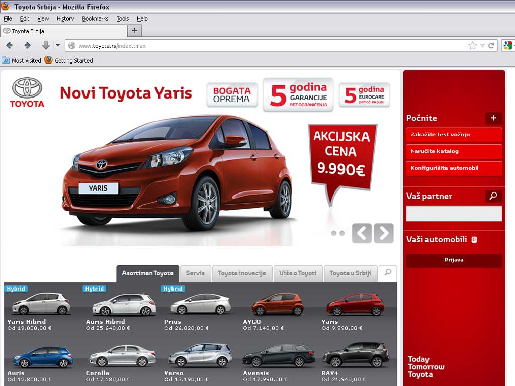Switch to Toyota u Srbiji tab

click(350, 273)
